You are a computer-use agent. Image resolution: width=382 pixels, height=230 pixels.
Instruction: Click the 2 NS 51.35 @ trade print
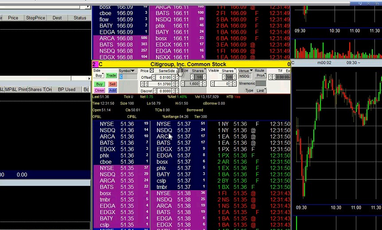253,200
